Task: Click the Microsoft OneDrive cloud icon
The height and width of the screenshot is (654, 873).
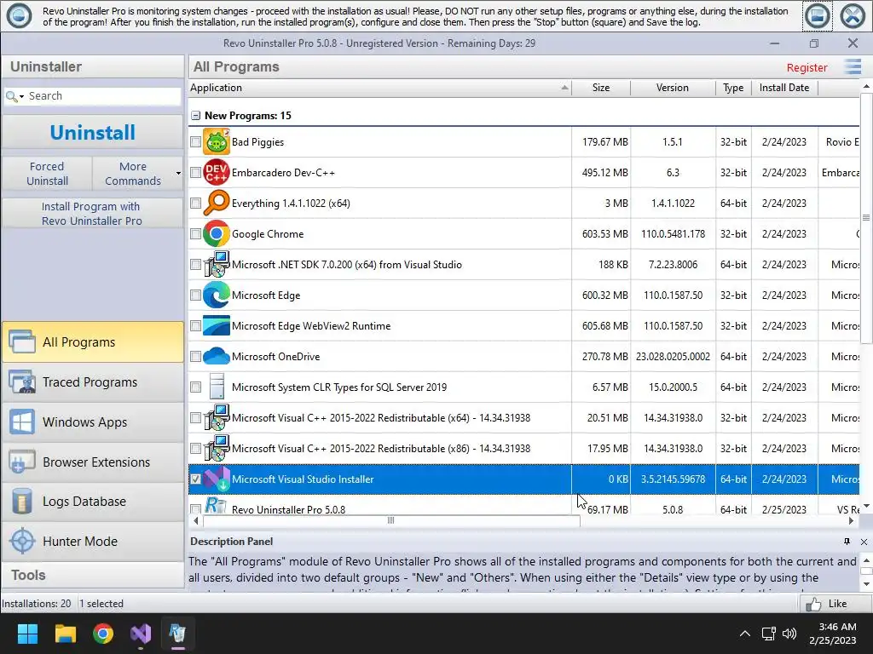Action: tap(216, 356)
